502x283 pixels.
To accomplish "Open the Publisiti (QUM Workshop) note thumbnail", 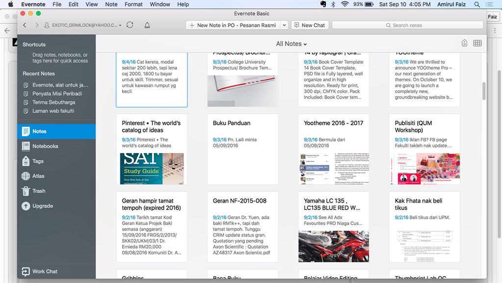I will coord(425,169).
